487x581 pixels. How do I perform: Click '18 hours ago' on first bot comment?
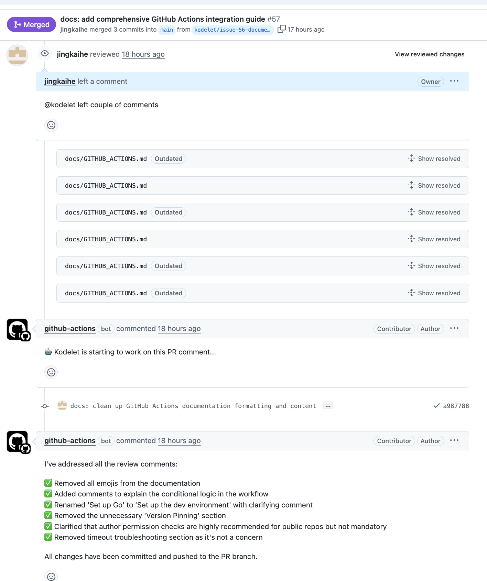(x=179, y=329)
